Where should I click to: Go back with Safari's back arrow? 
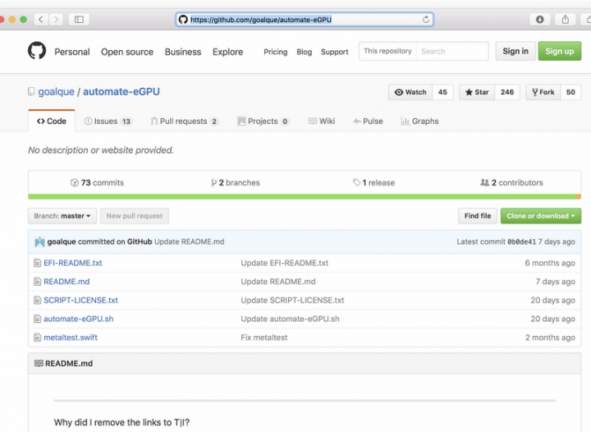41,19
